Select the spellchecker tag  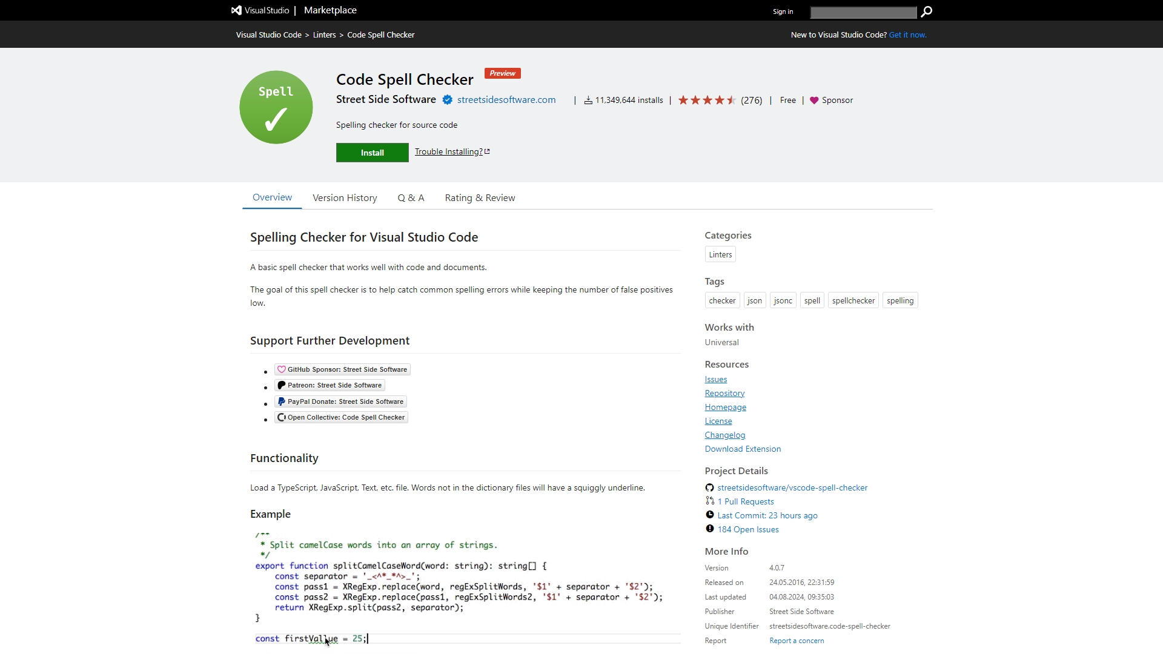[x=853, y=300]
